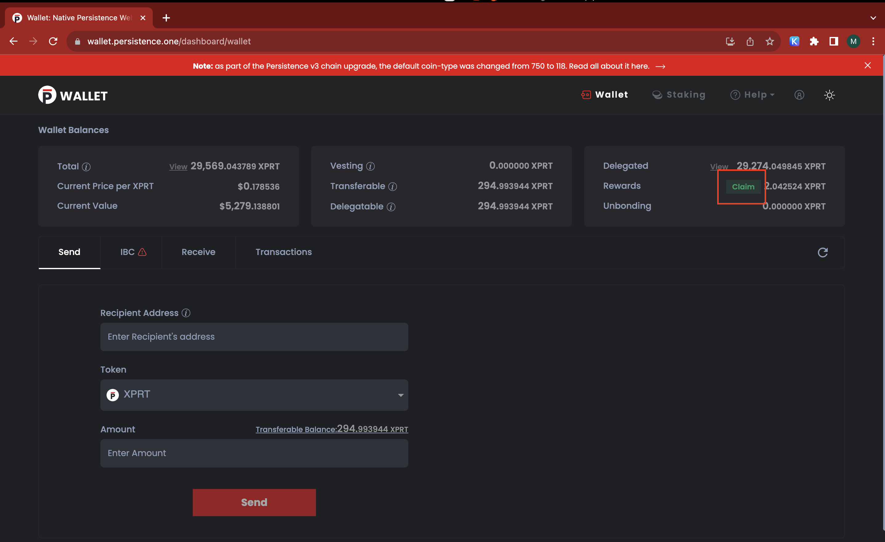Focus the Enter Amount field
Screen dimensions: 885x542
coord(254,453)
